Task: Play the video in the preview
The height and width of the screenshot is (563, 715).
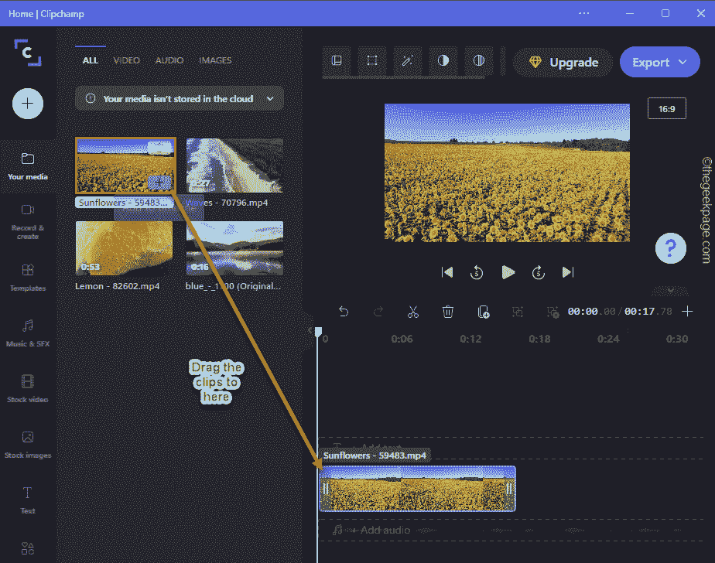Action: [x=508, y=272]
